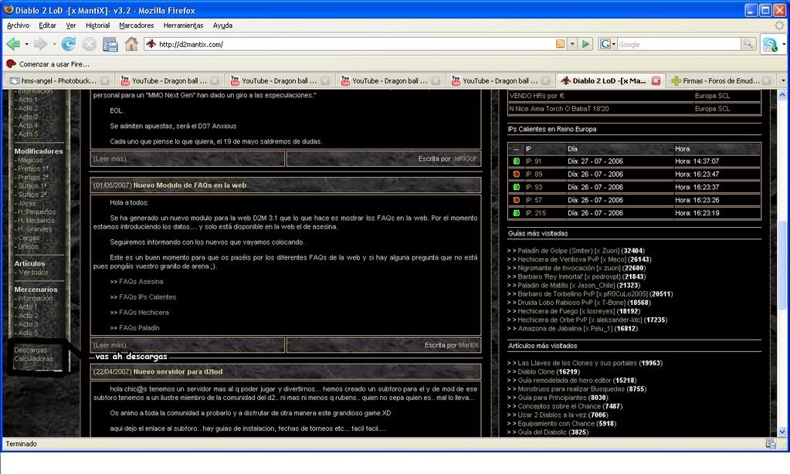Click the Google search engine icon
This screenshot has width=790, height=474.
[605, 44]
